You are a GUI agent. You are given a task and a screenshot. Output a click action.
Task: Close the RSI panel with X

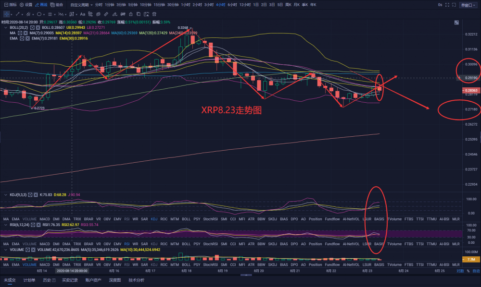tap(38, 225)
